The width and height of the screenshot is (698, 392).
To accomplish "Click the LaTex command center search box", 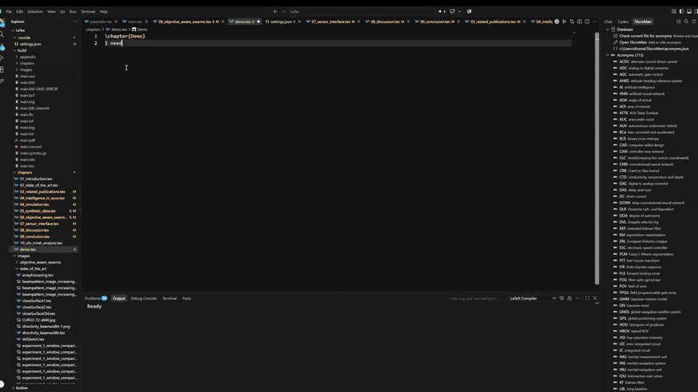I will [361, 12].
